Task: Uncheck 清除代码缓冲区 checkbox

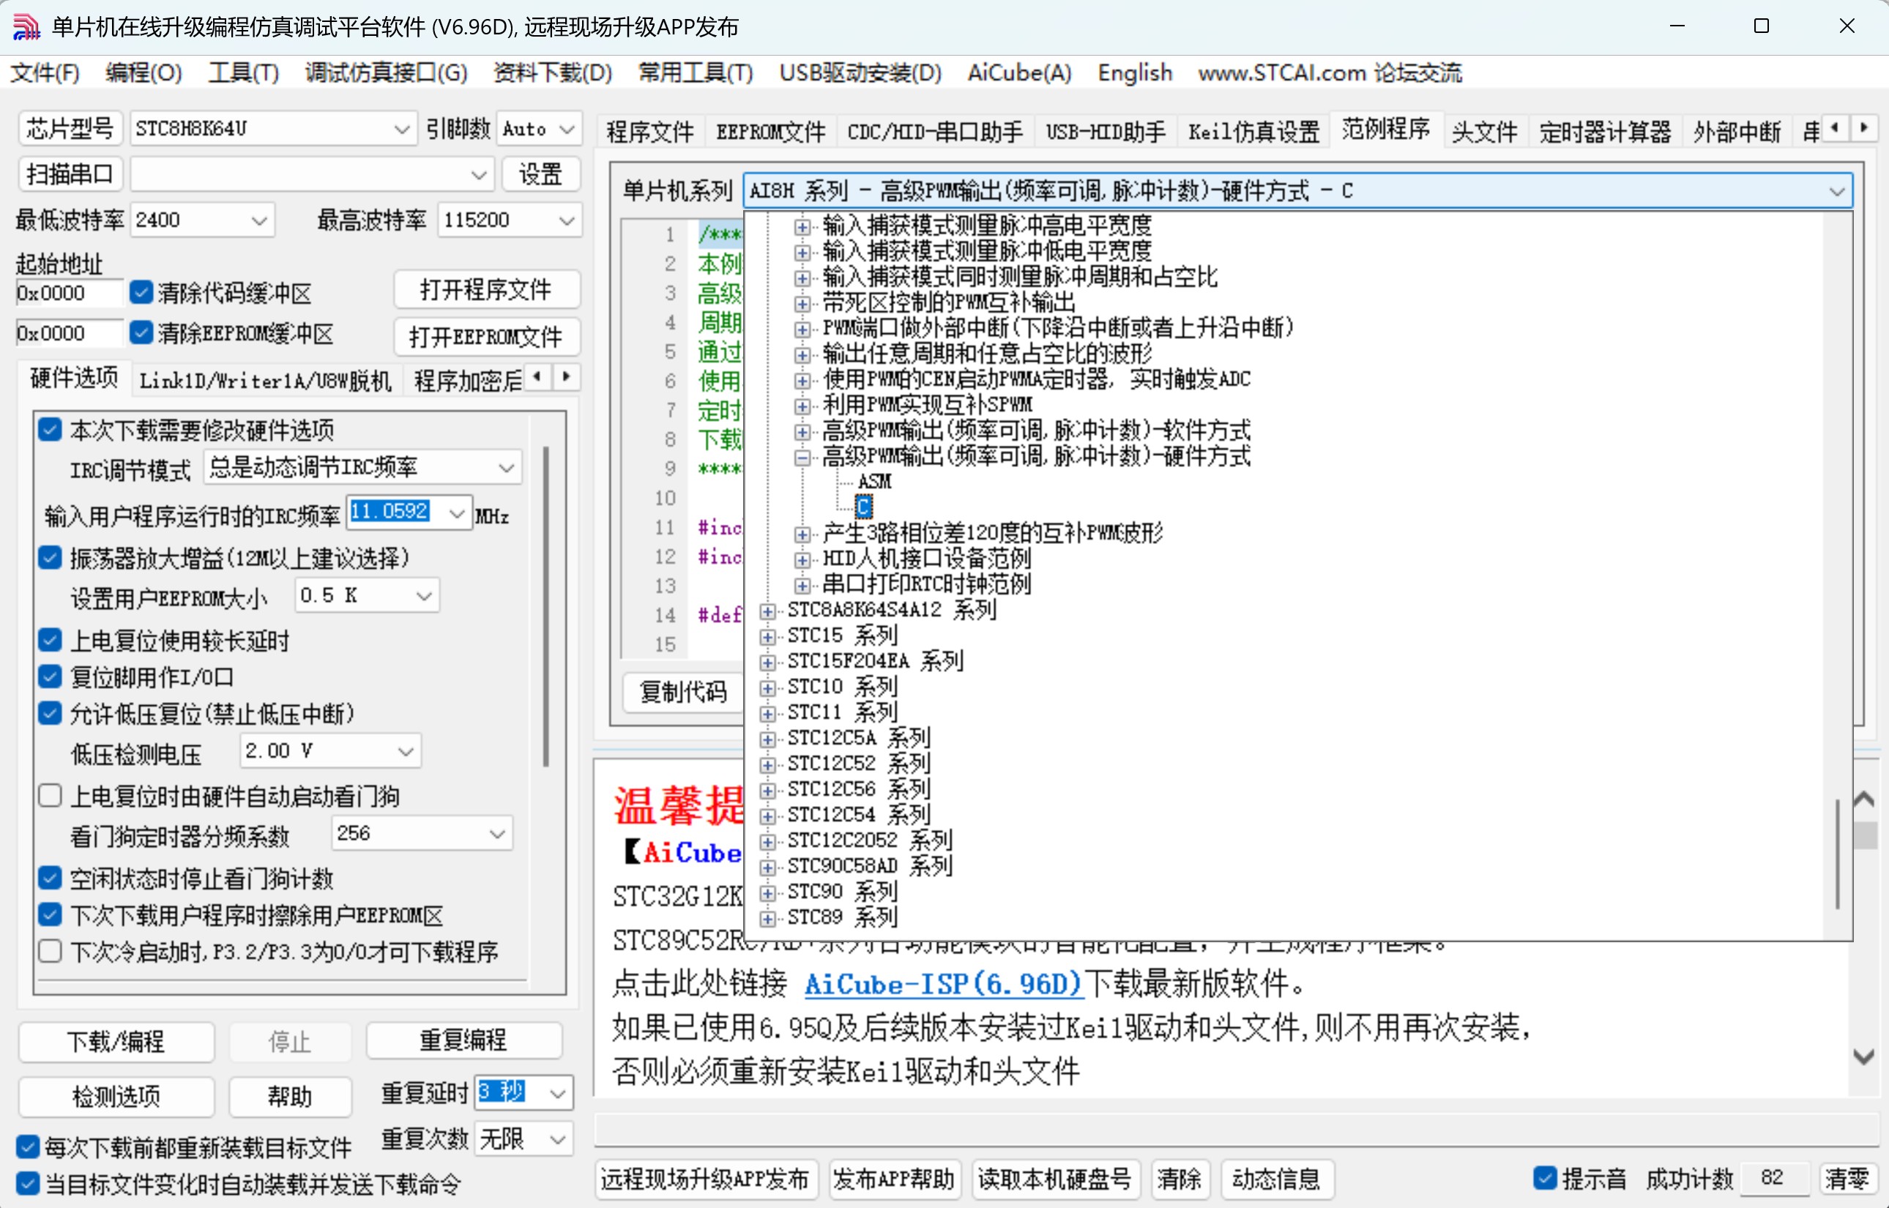Action: point(141,293)
